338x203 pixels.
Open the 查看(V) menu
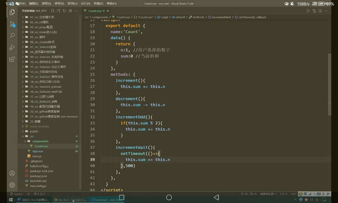[x=59, y=3]
